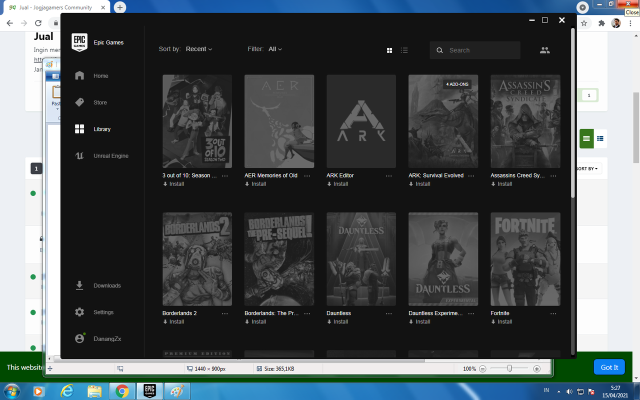Open options menu for ARK: Survival Evolved
640x400 pixels.
click(x=471, y=176)
